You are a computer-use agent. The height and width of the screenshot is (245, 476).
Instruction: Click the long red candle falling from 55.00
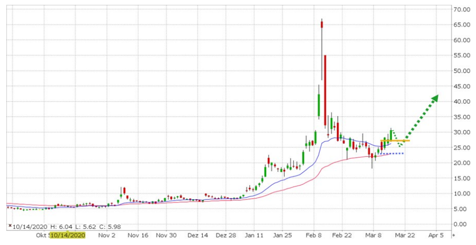coord(325,90)
